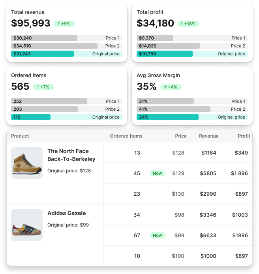Click the +18% total profit growth badge
The height and width of the screenshot is (274, 259).
click(188, 24)
